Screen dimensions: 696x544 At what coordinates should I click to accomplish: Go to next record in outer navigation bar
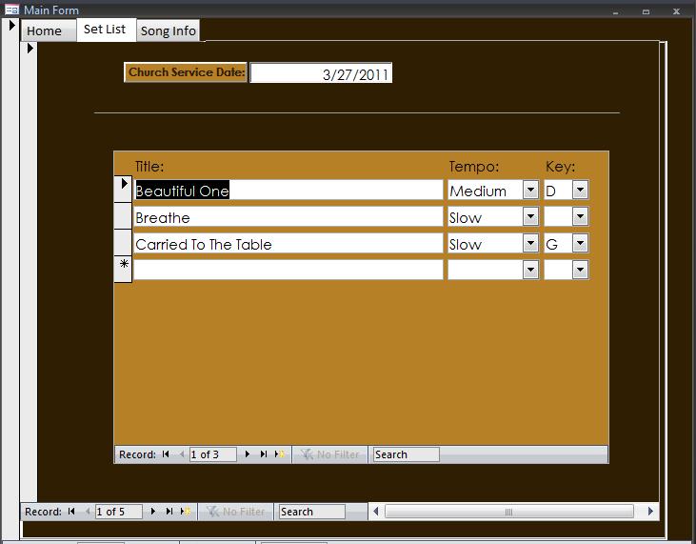[x=153, y=512]
